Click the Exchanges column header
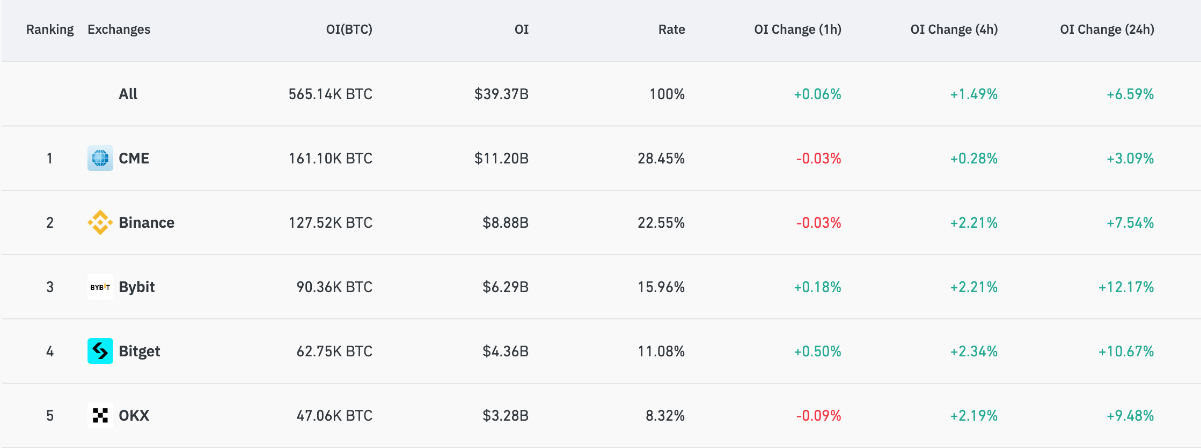The image size is (1201, 448). point(119,29)
